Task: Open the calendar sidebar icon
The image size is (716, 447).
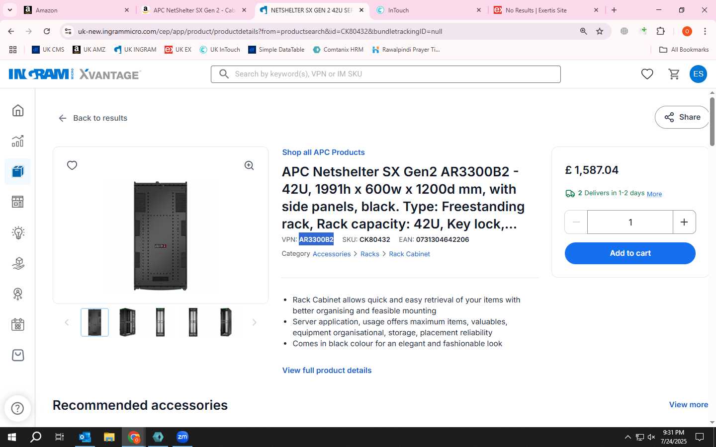Action: pyautogui.click(x=18, y=324)
